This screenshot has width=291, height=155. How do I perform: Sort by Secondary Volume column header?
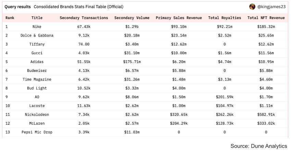(131, 18)
